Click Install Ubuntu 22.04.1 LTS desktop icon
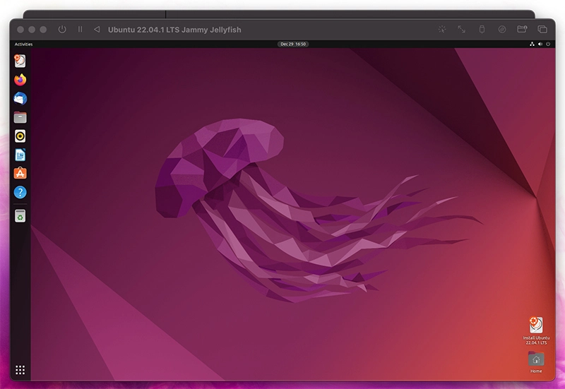The image size is (565, 389). pyautogui.click(x=536, y=330)
